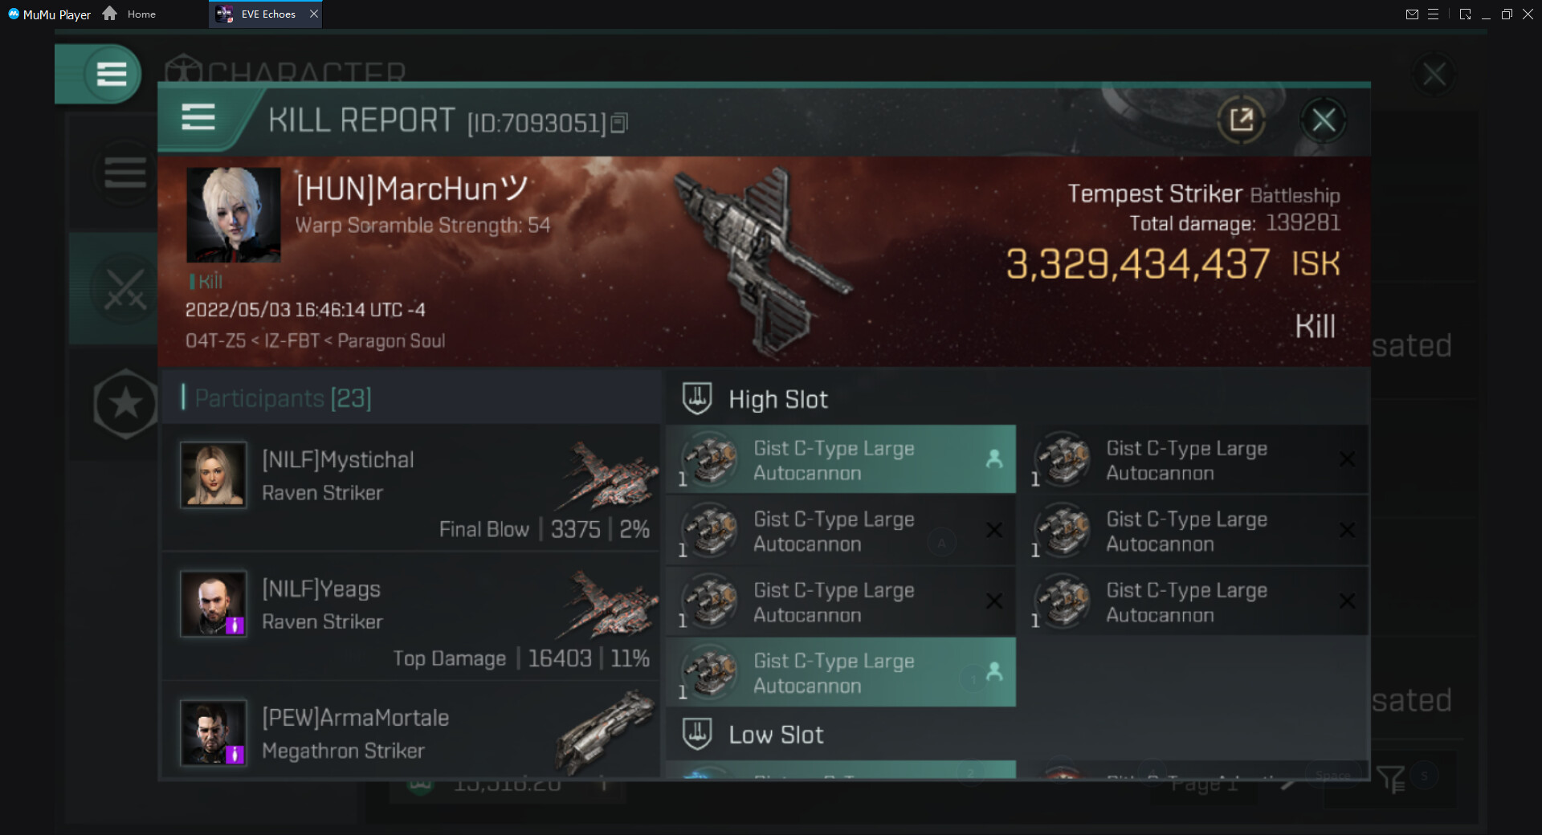Open the MarcHun victim portrait
The height and width of the screenshot is (835, 1542).
point(234,215)
